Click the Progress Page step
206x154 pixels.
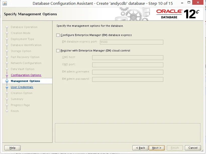click(x=20, y=105)
